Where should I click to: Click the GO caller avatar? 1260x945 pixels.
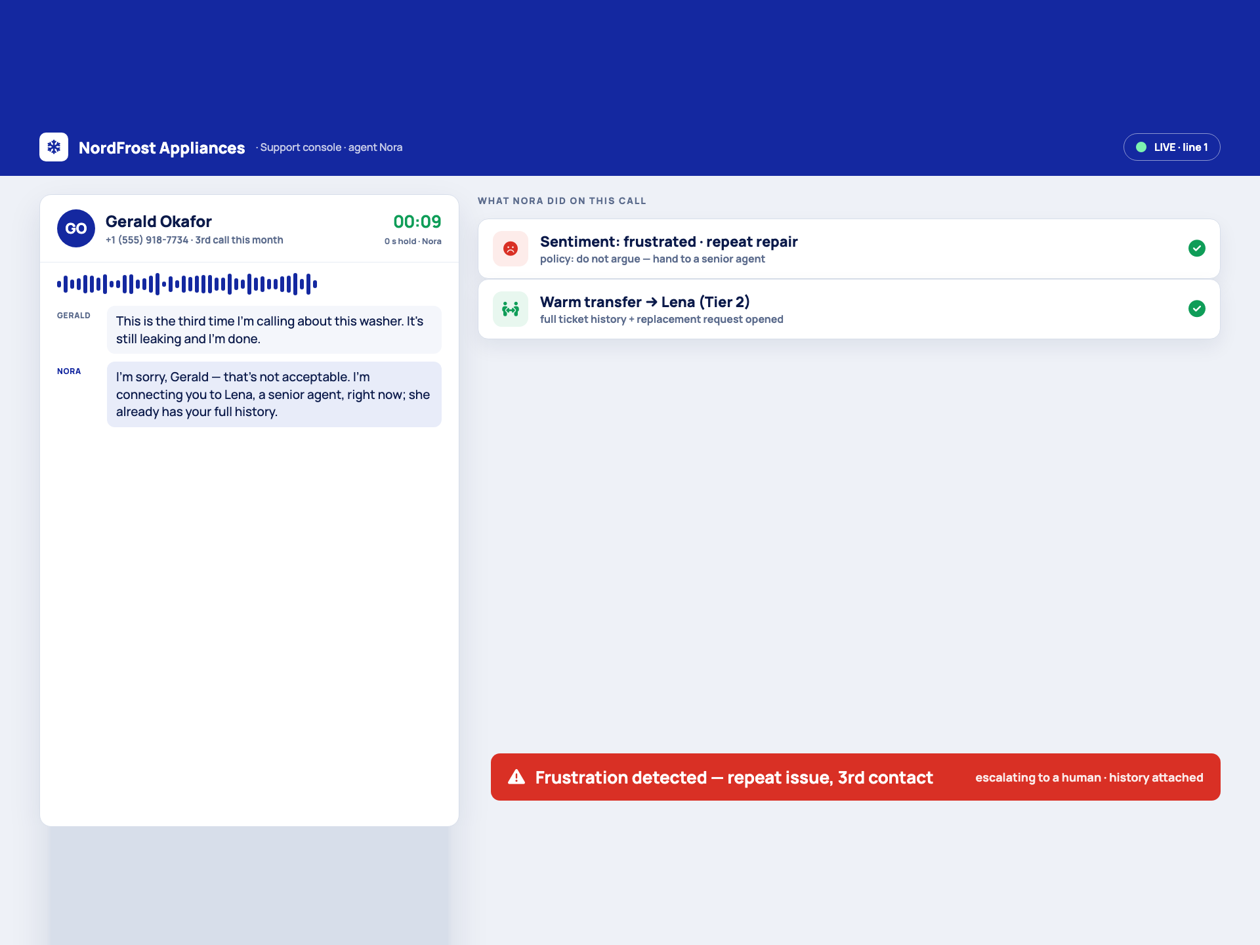[76, 228]
